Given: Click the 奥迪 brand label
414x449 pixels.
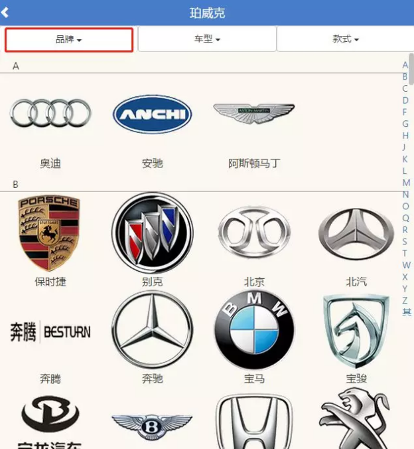Looking at the screenshot, I should click(50, 163).
